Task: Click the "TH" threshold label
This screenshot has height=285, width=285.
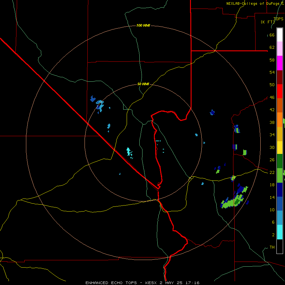Action: (x=272, y=247)
